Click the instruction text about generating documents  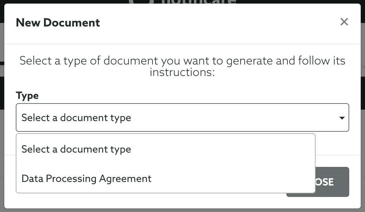(x=182, y=66)
